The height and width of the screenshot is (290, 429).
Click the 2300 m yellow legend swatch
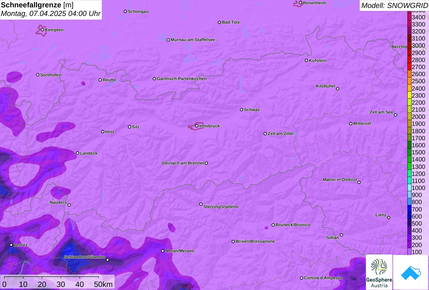[x=409, y=95]
